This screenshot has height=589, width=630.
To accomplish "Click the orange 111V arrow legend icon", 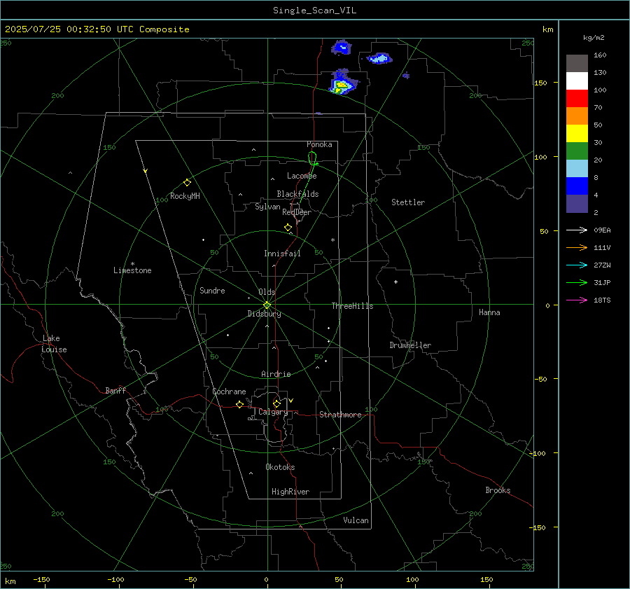I will (x=577, y=248).
